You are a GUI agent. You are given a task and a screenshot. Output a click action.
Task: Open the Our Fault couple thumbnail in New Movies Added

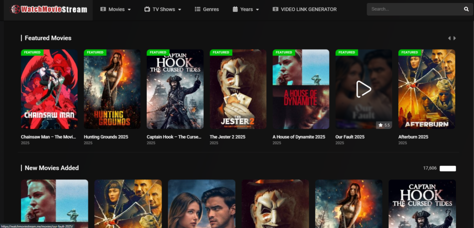pyautogui.click(x=202, y=203)
